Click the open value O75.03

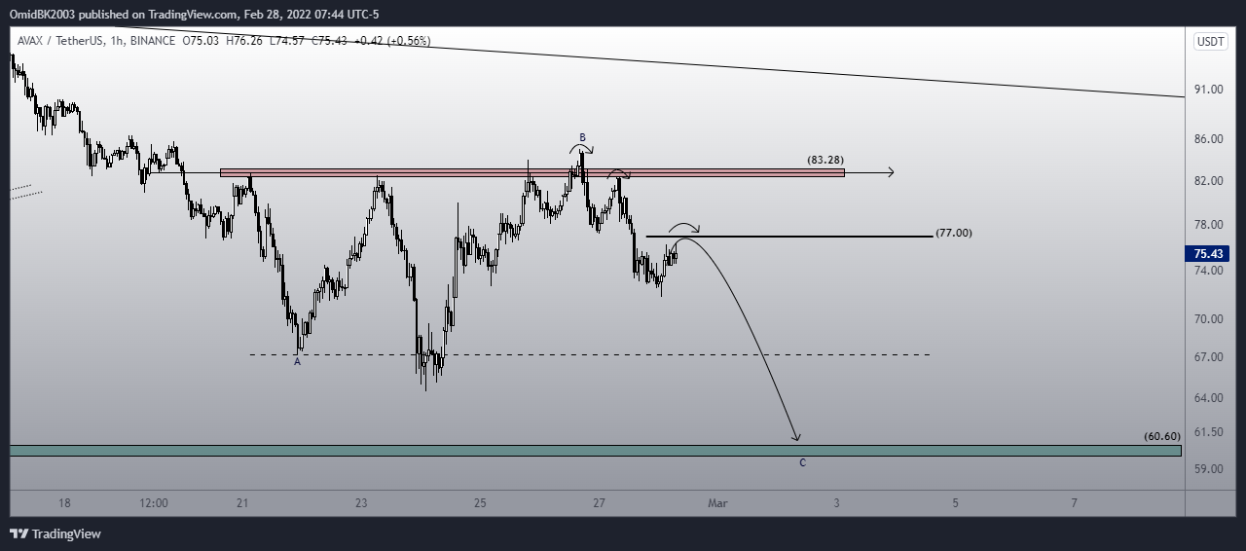pyautogui.click(x=202, y=41)
